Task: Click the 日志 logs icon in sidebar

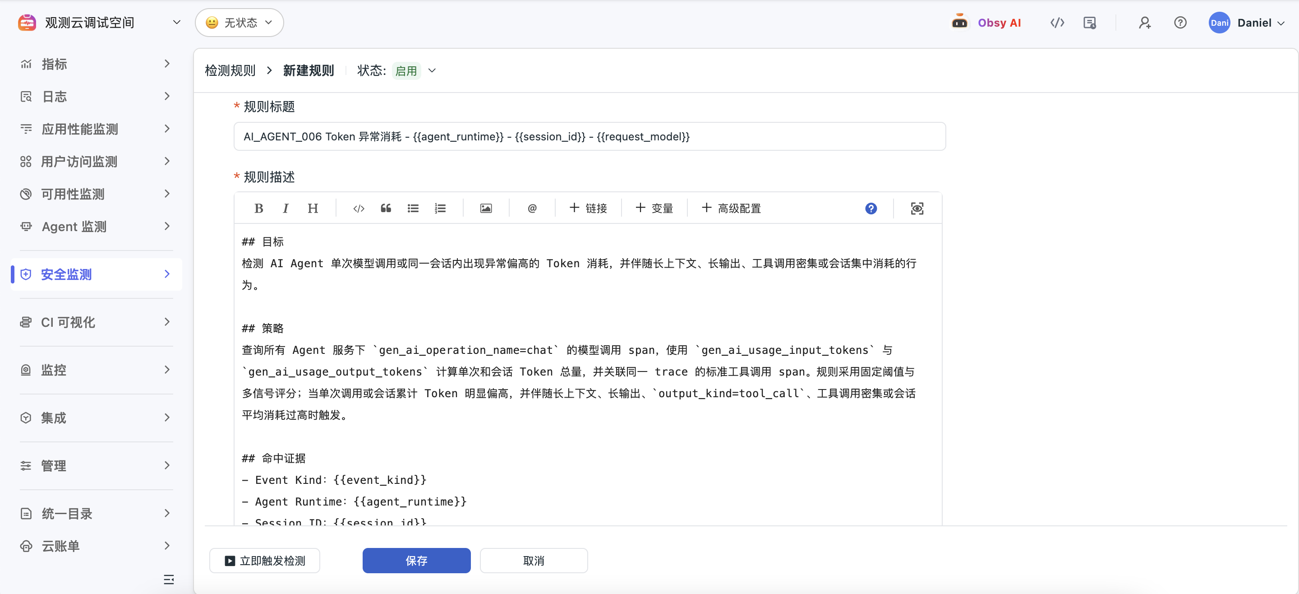Action: (26, 97)
